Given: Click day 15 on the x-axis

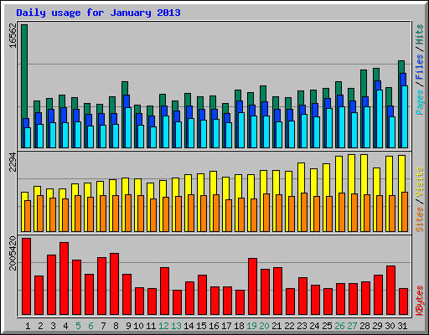Looking at the screenshot, I should tap(201, 326).
